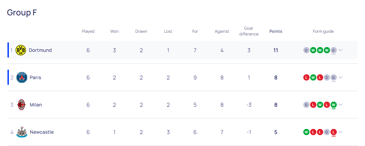The width and height of the screenshot is (365, 146).
Task: Expand Dortmund's form guide chevron
Action: pyautogui.click(x=340, y=50)
